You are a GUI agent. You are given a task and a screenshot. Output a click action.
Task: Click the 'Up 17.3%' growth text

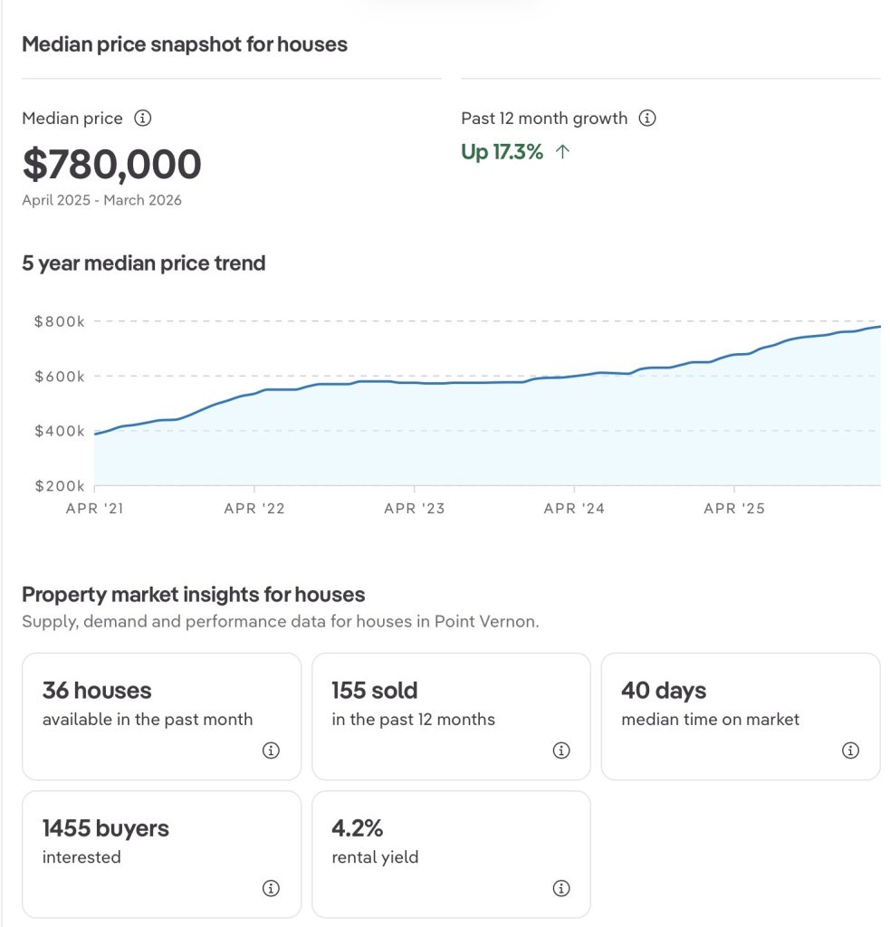point(502,152)
